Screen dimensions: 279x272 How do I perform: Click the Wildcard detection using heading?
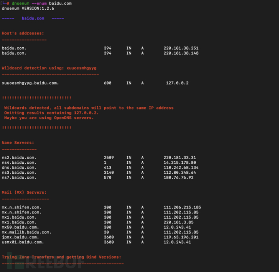point(49,68)
